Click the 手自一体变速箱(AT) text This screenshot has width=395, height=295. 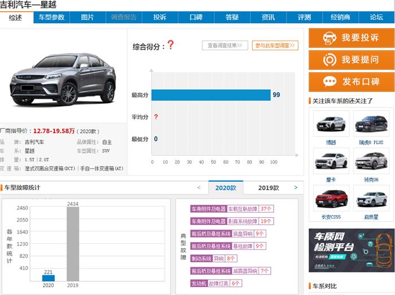click(x=102, y=169)
